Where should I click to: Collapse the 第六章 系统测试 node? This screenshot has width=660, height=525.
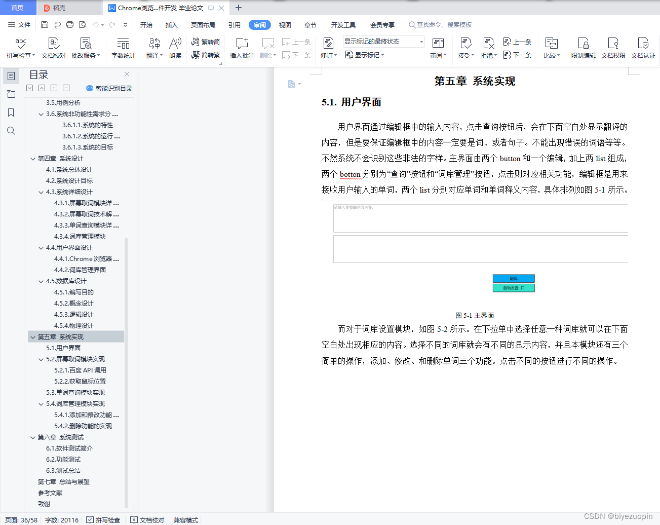[x=33, y=437]
